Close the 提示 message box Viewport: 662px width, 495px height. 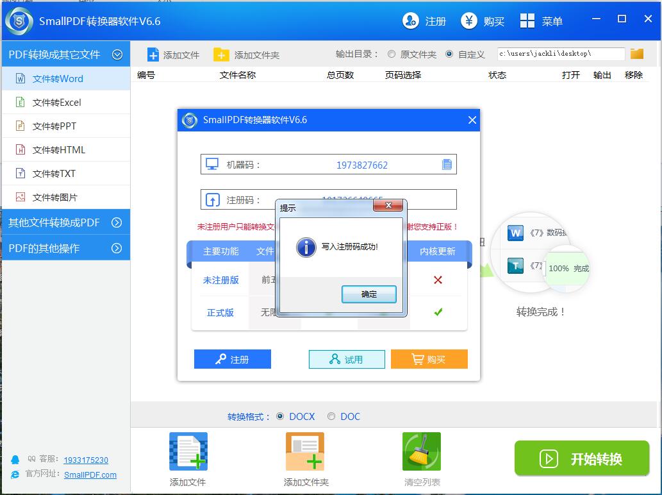pyautogui.click(x=388, y=205)
